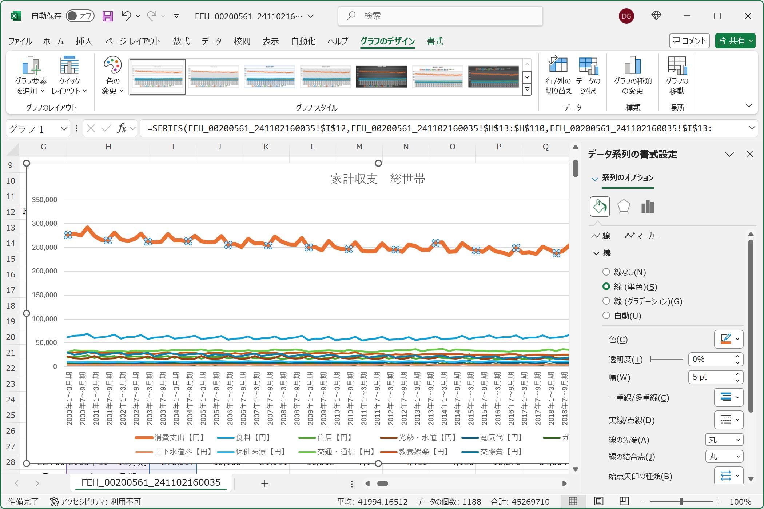Click the Save icon in title bar

click(x=107, y=16)
